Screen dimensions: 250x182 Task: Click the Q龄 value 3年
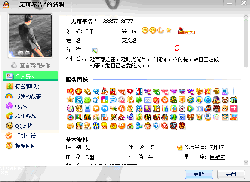point(90,31)
